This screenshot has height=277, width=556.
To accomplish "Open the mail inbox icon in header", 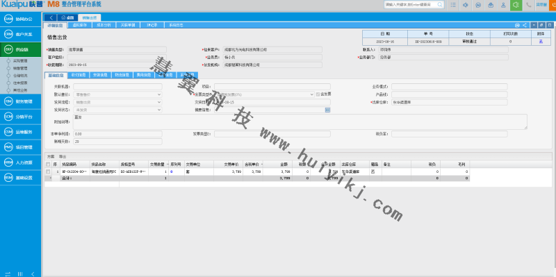I will point(491,5).
